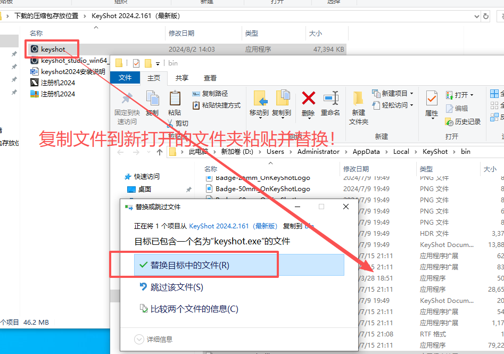Click the 粘贴 clipboard paste icon
Screen dimensions: 504x354
point(175,98)
